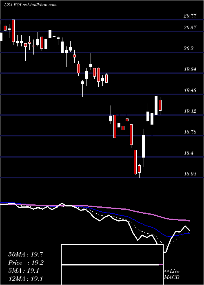204x285 pixels.
Task: Click the 20.2 price level label
Action: click(188, 48)
